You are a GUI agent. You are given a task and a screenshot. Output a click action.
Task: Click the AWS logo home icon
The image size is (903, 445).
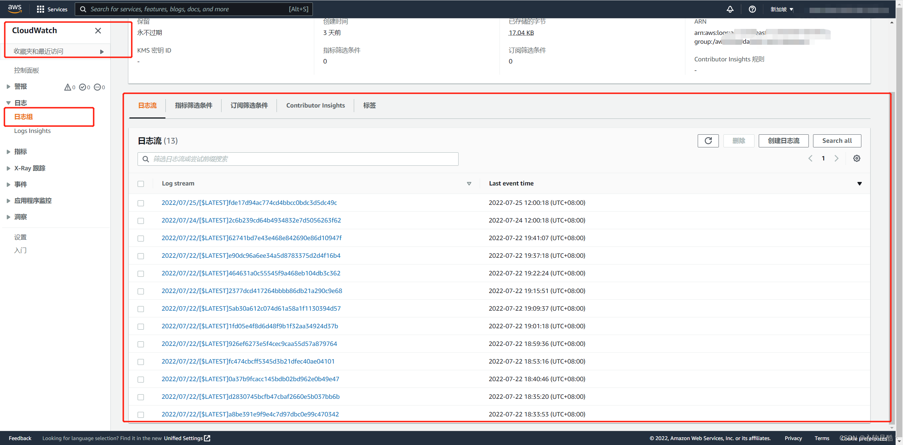tap(15, 9)
